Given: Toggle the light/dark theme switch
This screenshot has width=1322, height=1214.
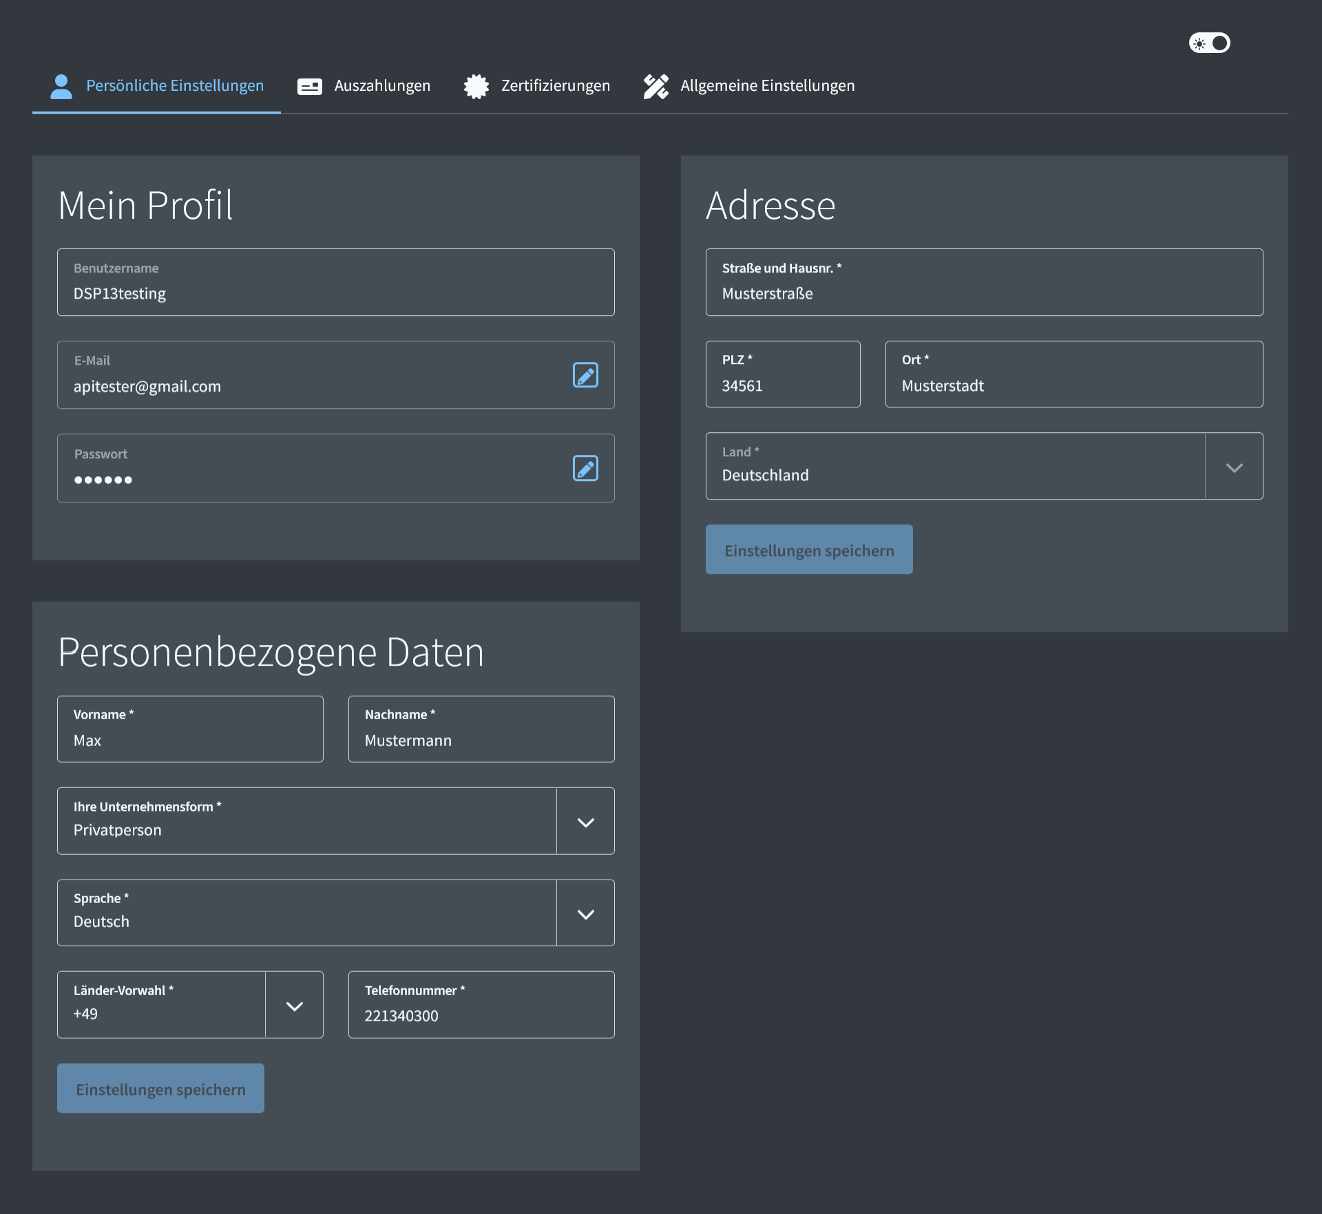Looking at the screenshot, I should pyautogui.click(x=1209, y=43).
